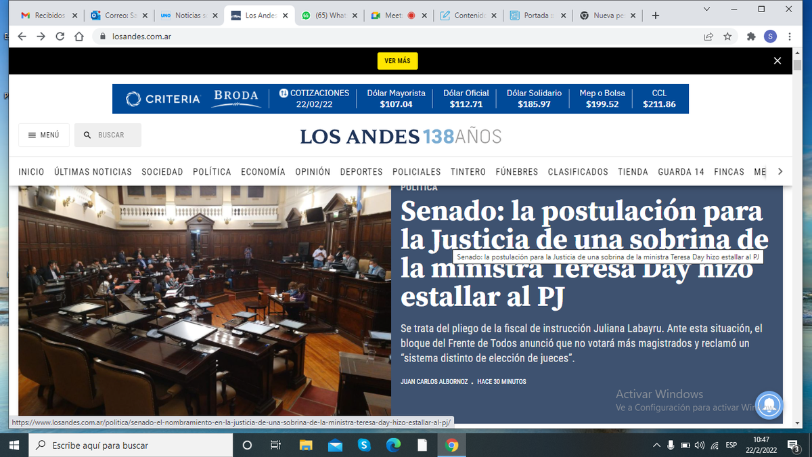Click author name Juan Carlos Albornoz
812x457 pixels.
[x=433, y=382]
